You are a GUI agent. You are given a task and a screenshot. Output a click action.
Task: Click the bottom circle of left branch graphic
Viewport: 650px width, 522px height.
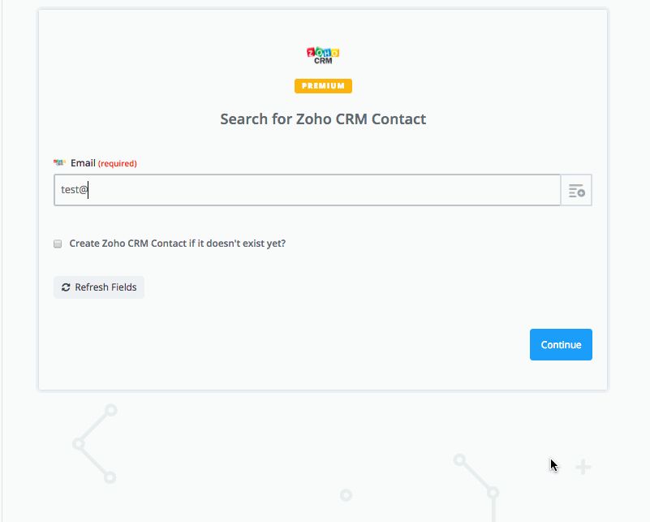point(110,477)
